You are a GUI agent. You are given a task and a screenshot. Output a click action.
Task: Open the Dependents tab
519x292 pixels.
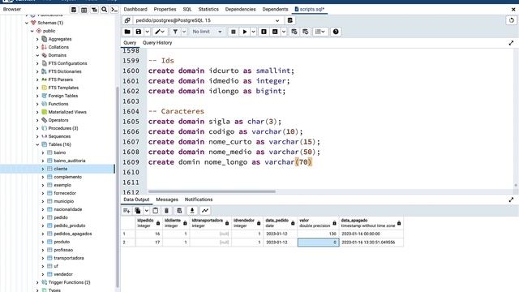pos(275,9)
